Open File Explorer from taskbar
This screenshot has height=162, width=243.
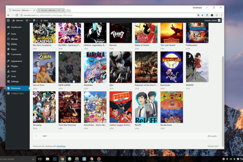(x=47, y=159)
